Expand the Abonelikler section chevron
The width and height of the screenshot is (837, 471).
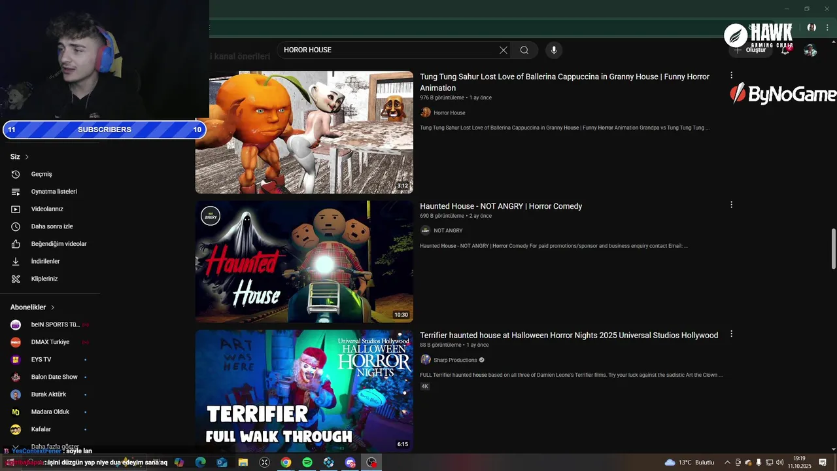tap(52, 307)
